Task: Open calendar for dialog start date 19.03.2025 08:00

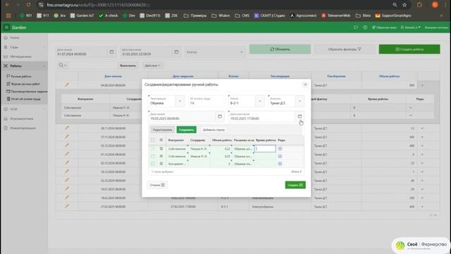Action: tap(220, 116)
